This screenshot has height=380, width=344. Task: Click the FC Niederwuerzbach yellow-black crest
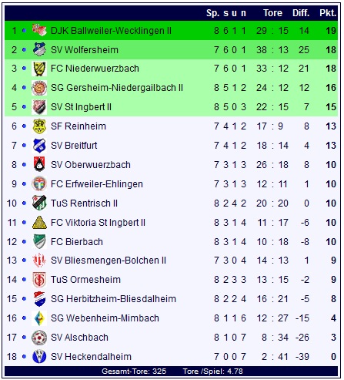click(39, 69)
